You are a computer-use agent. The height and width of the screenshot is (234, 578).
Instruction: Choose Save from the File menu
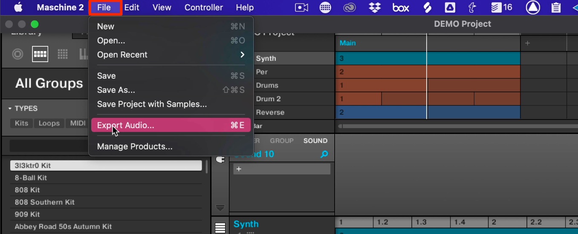point(171,76)
